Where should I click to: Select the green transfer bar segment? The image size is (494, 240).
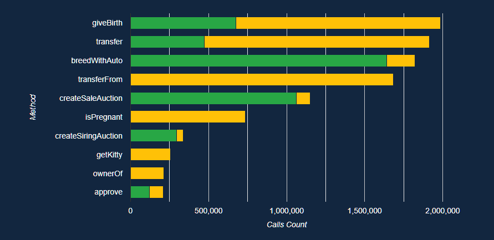tap(167, 42)
